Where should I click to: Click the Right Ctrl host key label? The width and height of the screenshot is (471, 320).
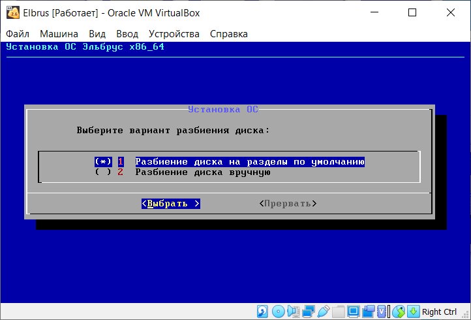440,312
